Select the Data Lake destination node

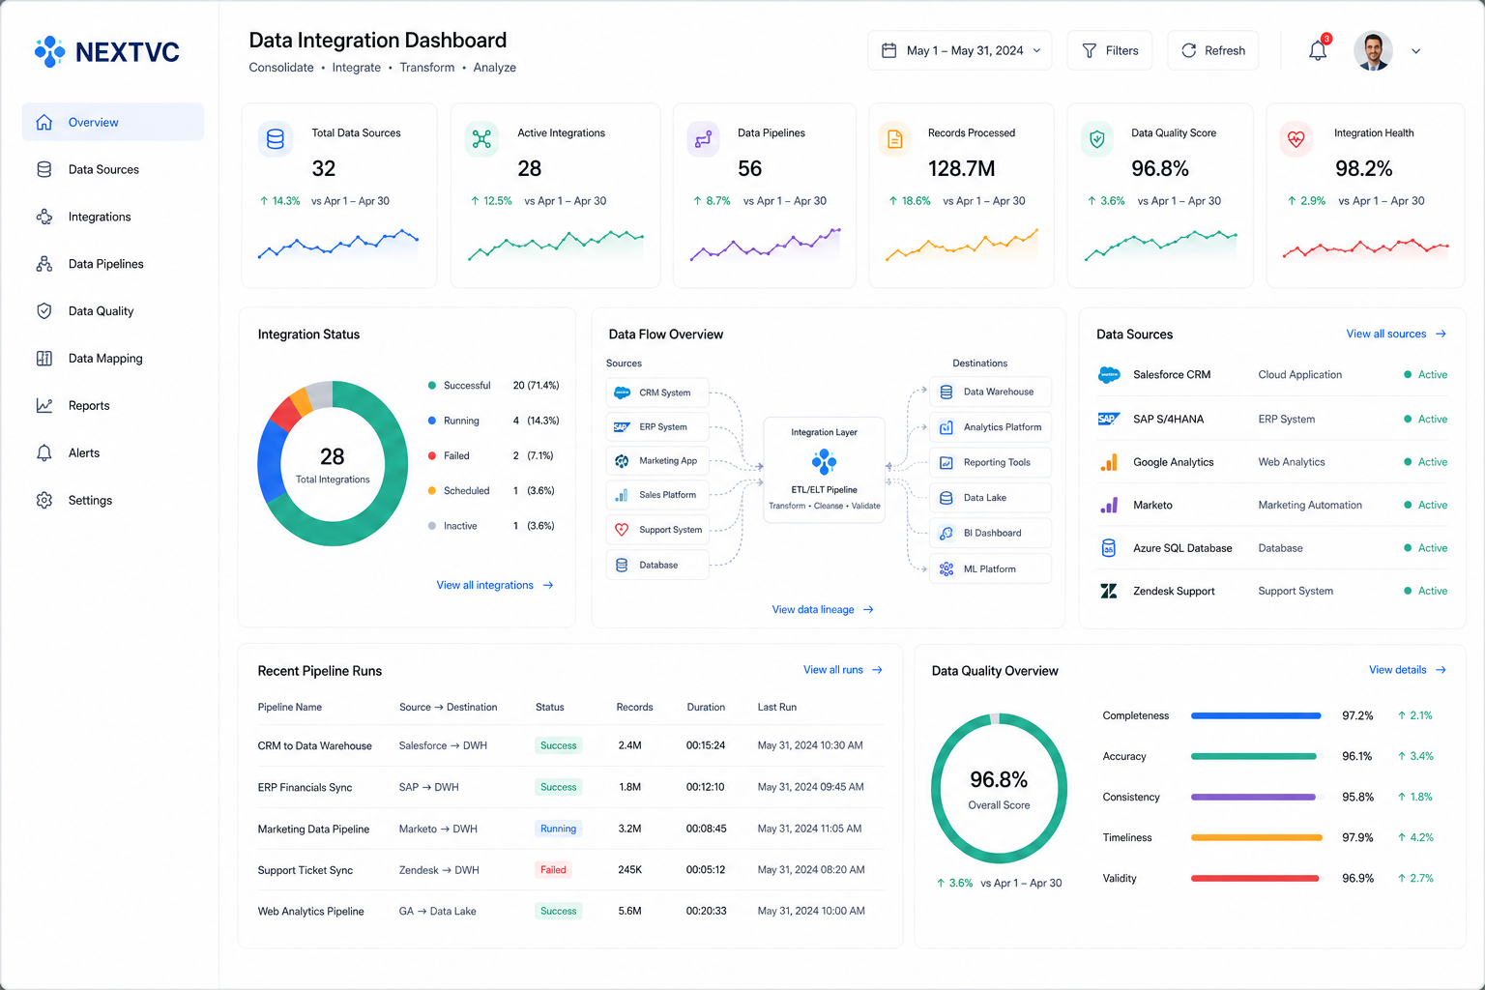tap(990, 498)
